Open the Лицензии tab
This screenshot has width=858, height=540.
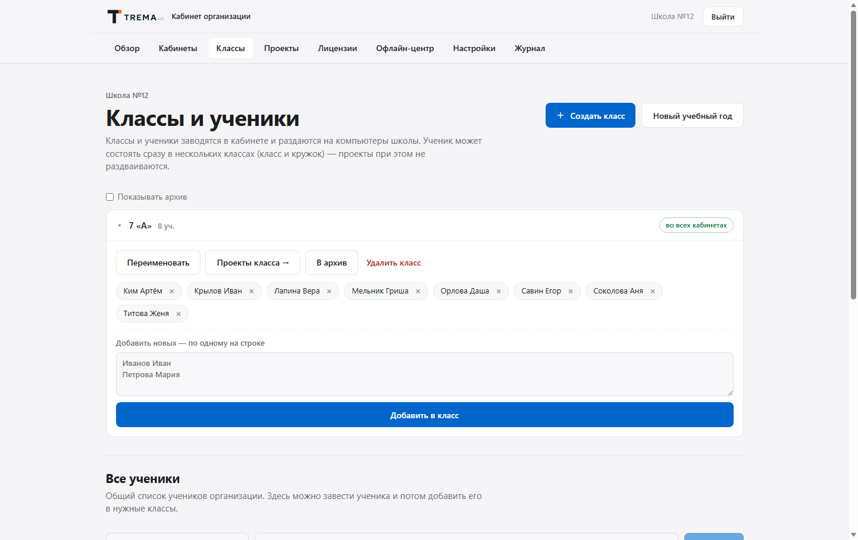coord(337,48)
